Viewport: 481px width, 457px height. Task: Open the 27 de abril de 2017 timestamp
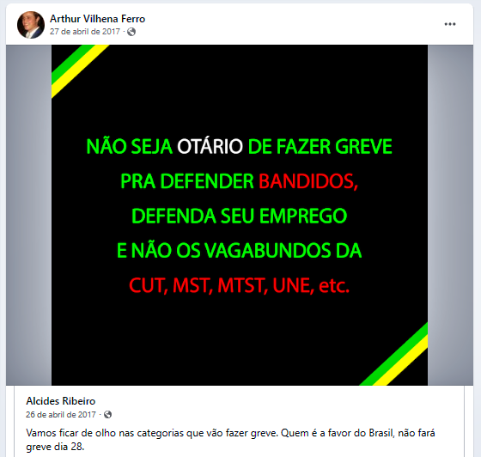85,32
